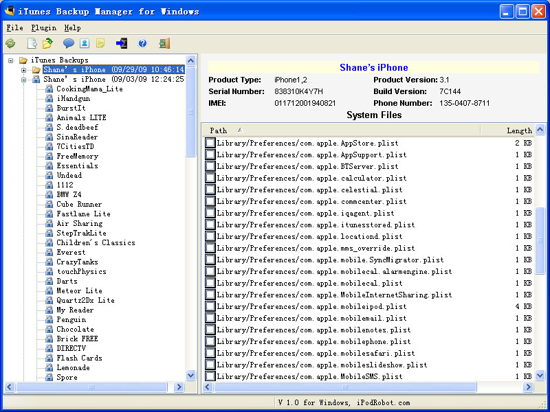Click the blue question mark help icon

point(142,43)
